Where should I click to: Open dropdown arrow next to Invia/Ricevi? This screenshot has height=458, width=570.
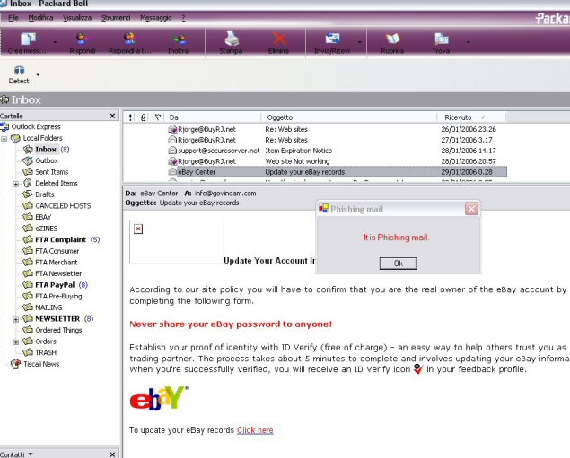click(360, 42)
